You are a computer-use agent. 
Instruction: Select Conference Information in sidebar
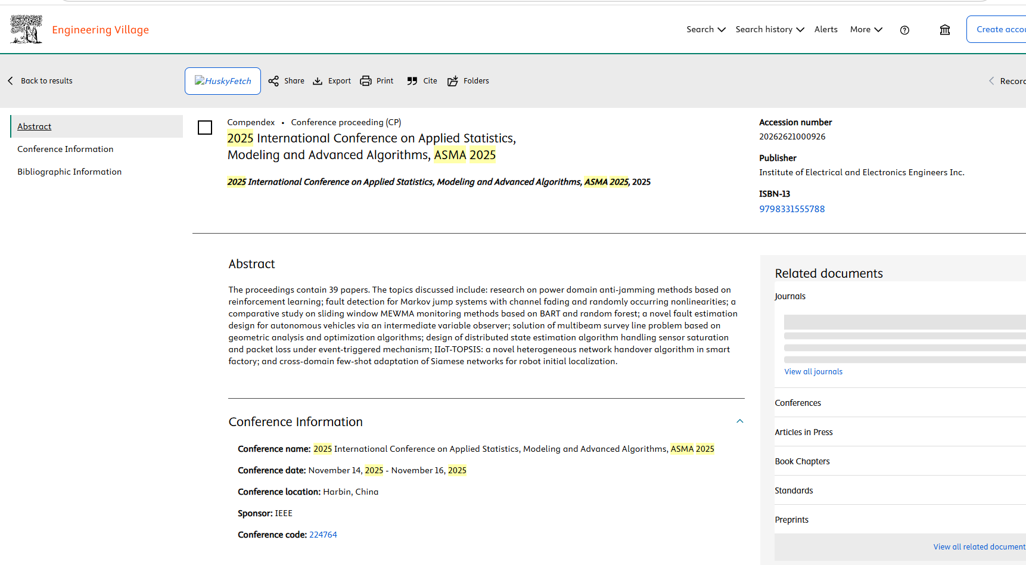[65, 149]
